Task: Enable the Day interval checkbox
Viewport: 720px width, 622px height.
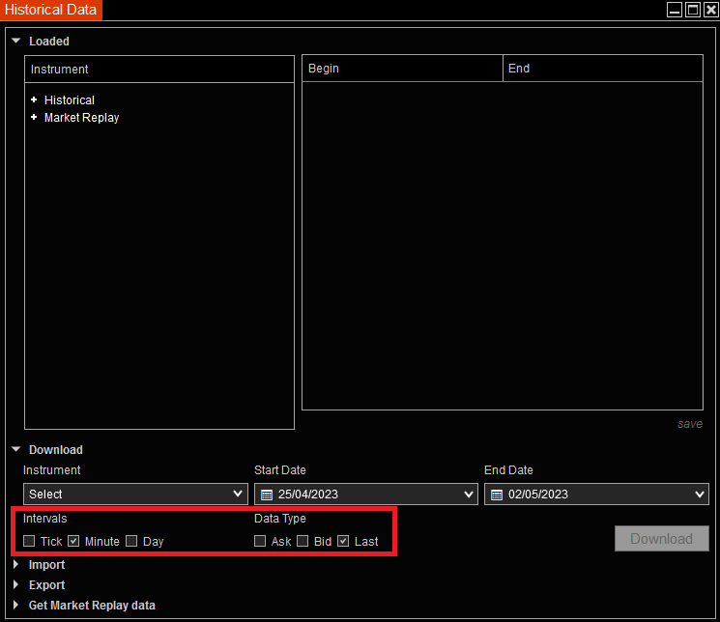Action: 131,541
